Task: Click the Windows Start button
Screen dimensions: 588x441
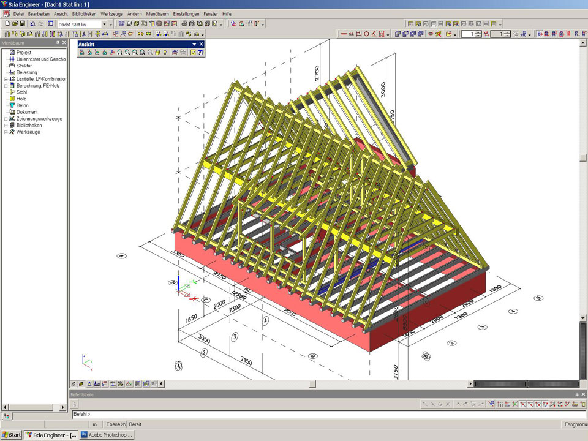Action: pyautogui.click(x=11, y=435)
